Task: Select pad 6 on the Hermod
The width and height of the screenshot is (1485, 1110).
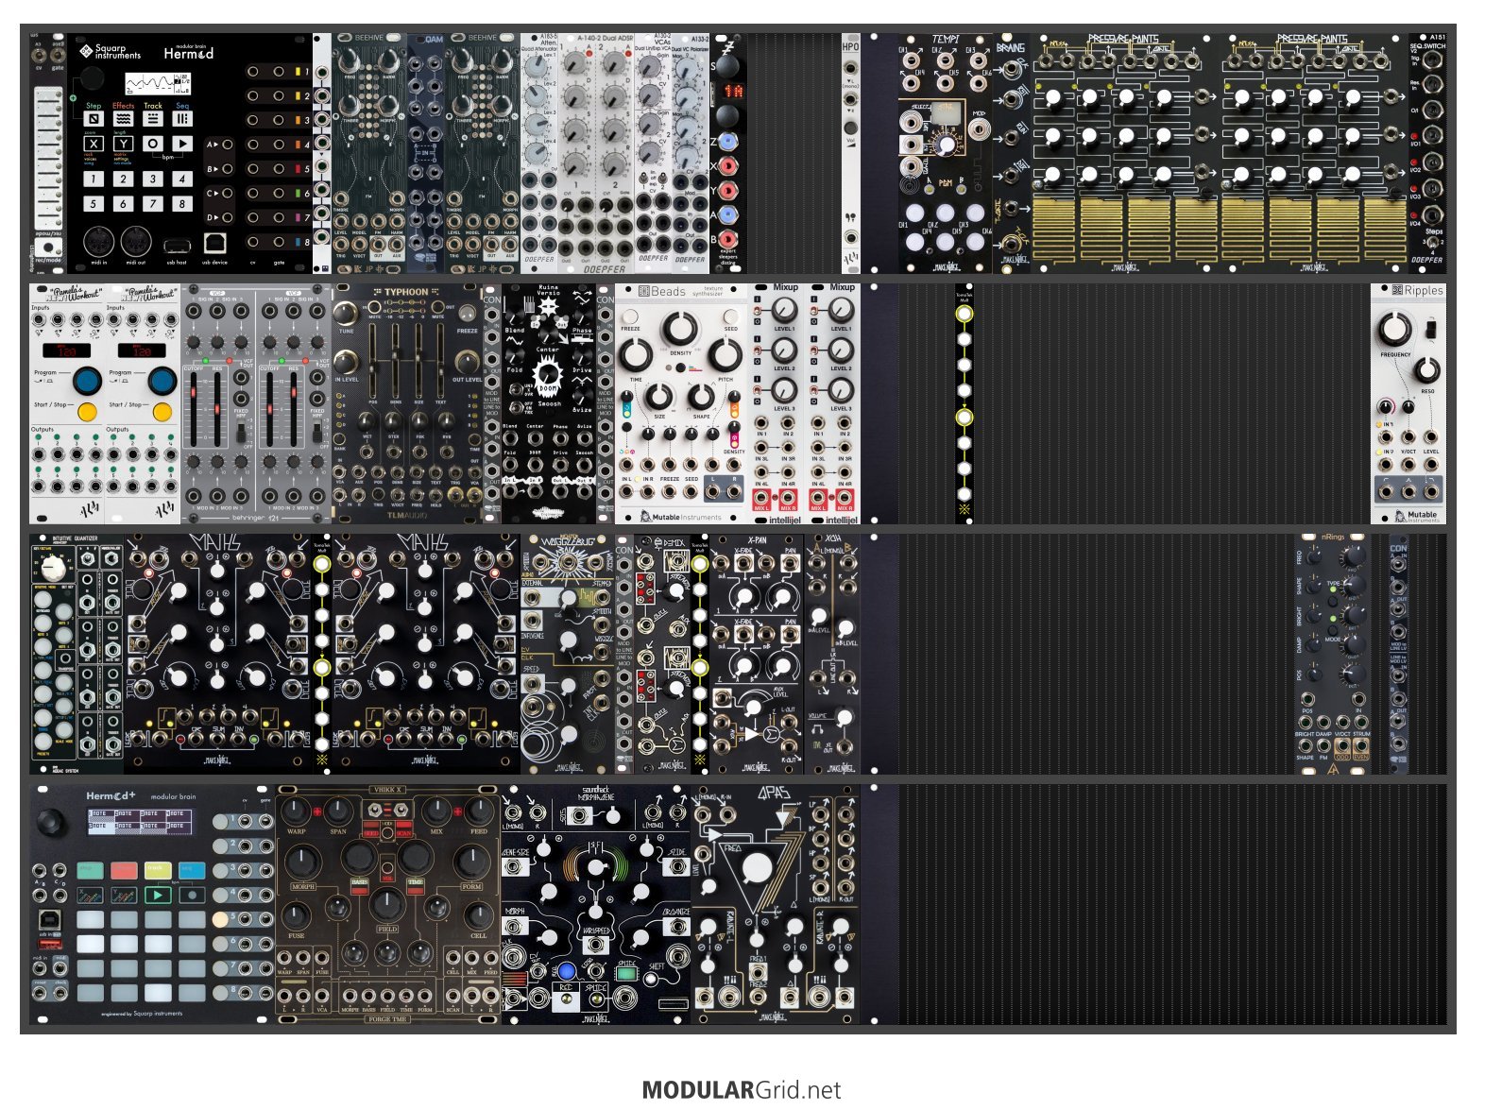Action: 123,203
